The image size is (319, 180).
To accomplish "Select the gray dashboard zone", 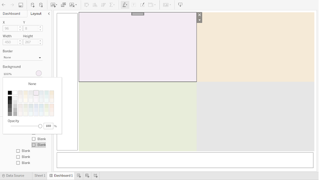I will coord(256,116).
